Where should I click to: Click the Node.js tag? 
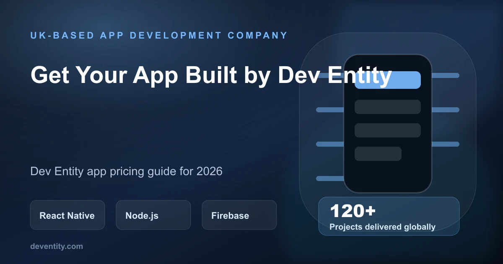point(153,215)
